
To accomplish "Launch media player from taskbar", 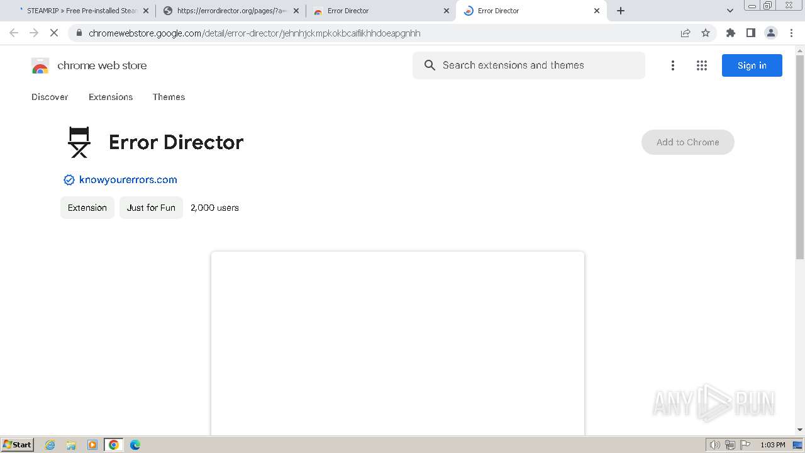I will [x=92, y=445].
